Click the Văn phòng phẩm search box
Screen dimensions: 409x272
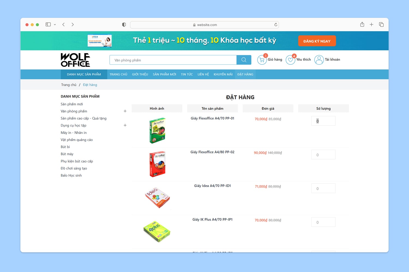click(x=173, y=60)
